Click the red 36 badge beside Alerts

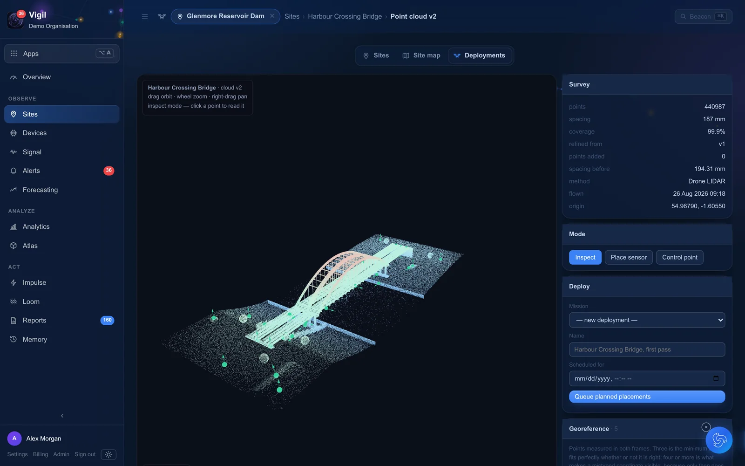(108, 171)
